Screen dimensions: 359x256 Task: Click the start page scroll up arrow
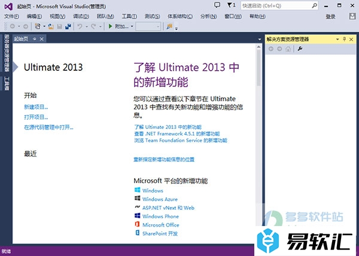tap(258, 47)
